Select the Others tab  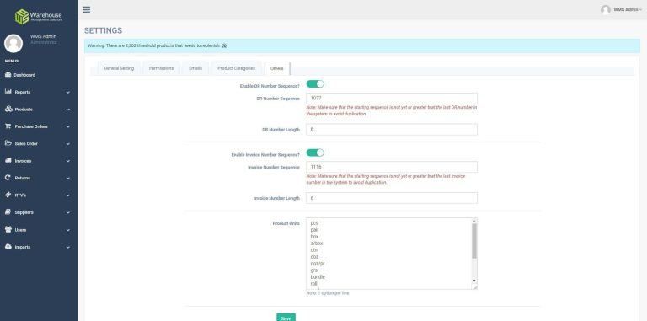[277, 68]
